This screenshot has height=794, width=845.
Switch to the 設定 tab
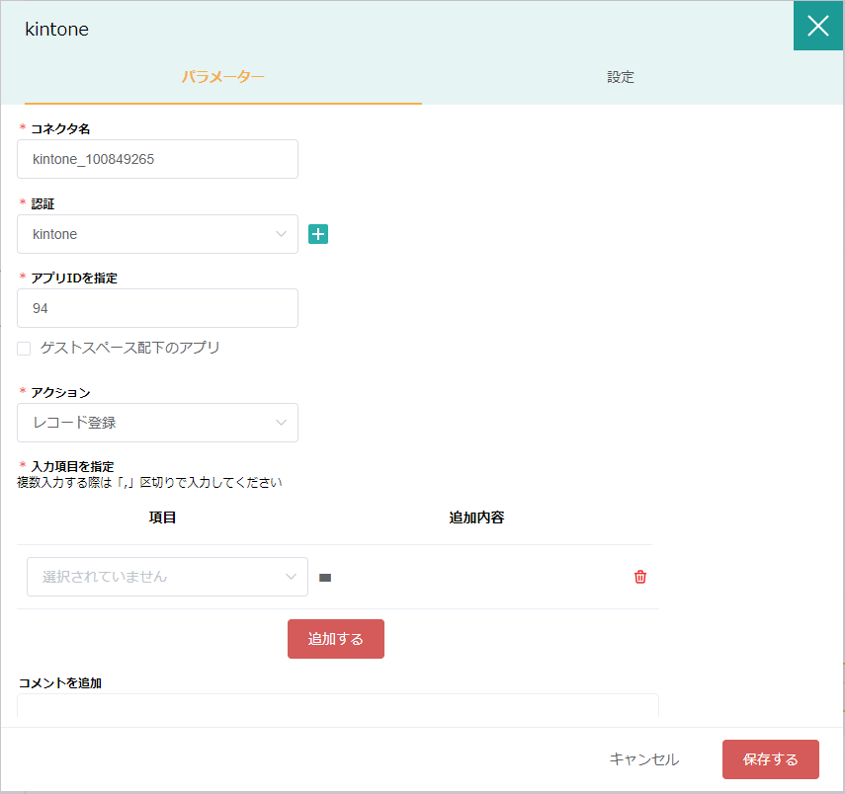[621, 77]
